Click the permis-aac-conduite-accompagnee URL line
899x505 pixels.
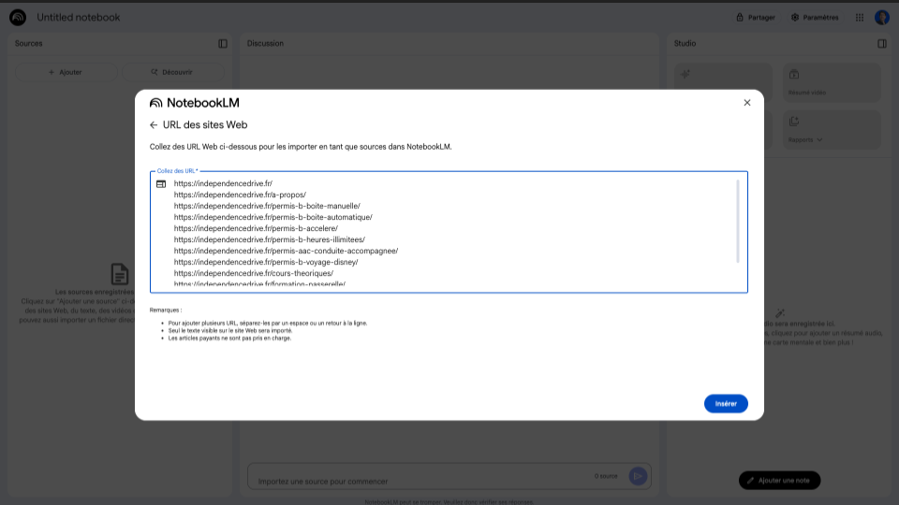coord(286,251)
